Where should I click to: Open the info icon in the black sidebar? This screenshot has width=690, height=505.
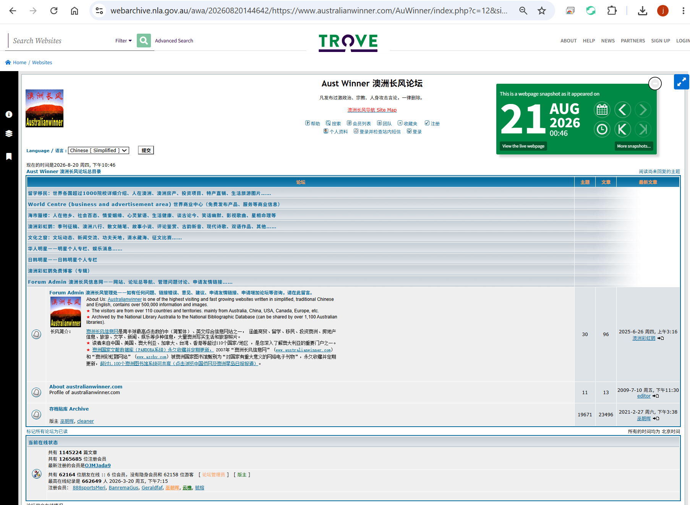(9, 114)
